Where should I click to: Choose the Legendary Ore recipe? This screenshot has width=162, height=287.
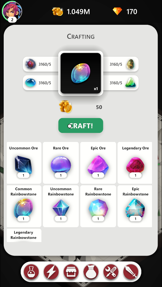135,163
